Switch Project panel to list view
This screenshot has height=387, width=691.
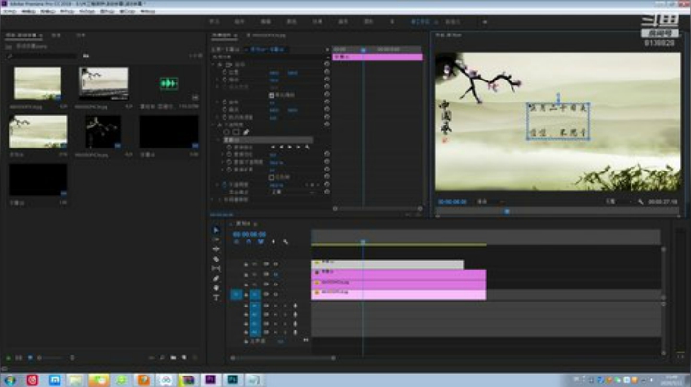(x=18, y=358)
